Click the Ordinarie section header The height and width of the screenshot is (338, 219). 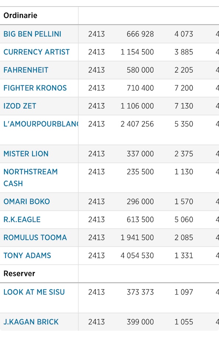(x=20, y=16)
